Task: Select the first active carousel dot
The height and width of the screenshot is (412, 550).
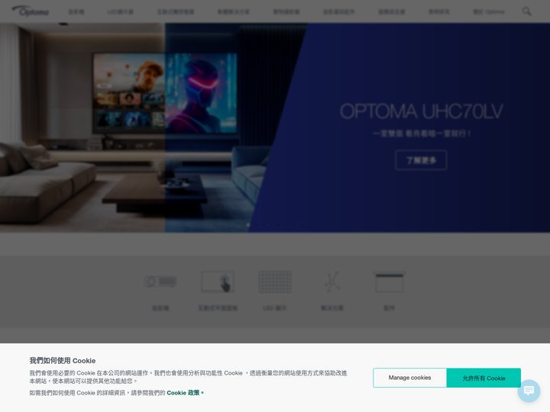Action: pos(248,225)
